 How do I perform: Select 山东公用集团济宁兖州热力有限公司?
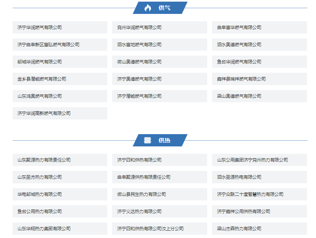(x=260, y=160)
